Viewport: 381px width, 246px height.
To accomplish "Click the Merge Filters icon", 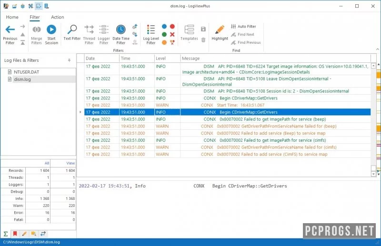I will pos(37,30).
